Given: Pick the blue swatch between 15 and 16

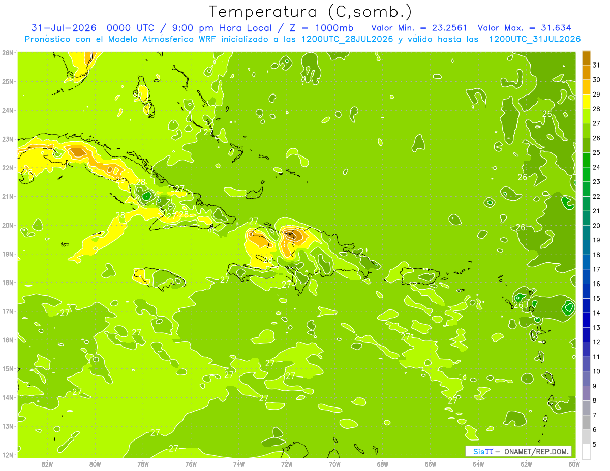Looking at the screenshot, I should click(586, 291).
